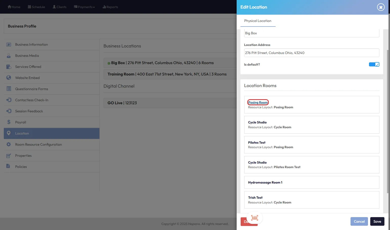Expand the Training Room location row
This screenshot has height=230, width=390.
coord(167,74)
